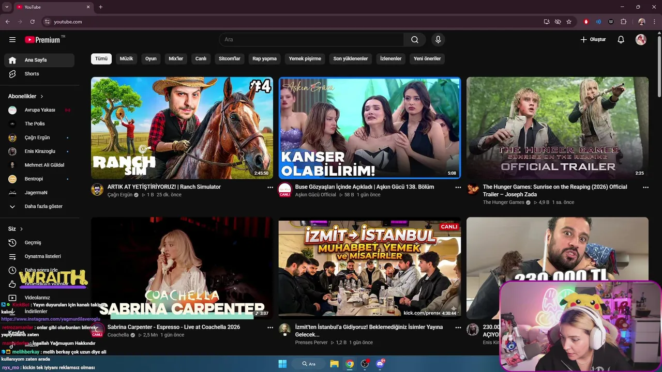The image size is (662, 372).
Task: Select the Sitcom'lar filter chip
Action: pyautogui.click(x=230, y=59)
